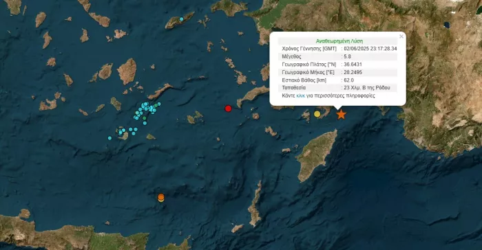Select the southernmost cyan marker under the lower green dot
This screenshot has height=250, width=482.
[x=145, y=123]
